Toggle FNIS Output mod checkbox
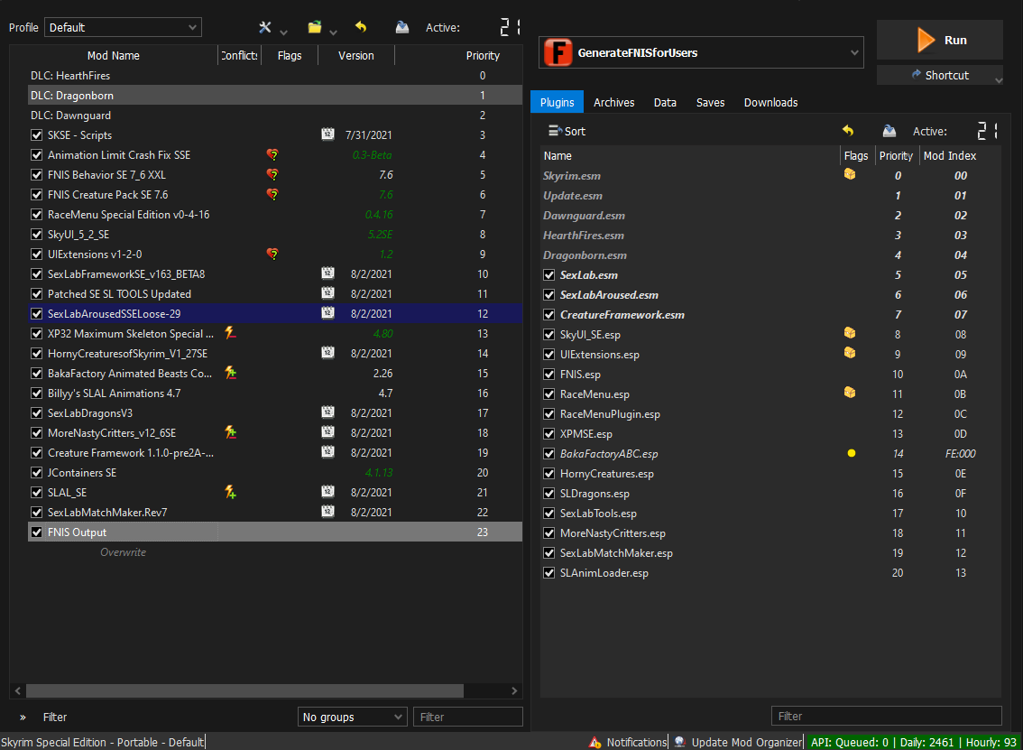This screenshot has width=1023, height=750. click(36, 532)
